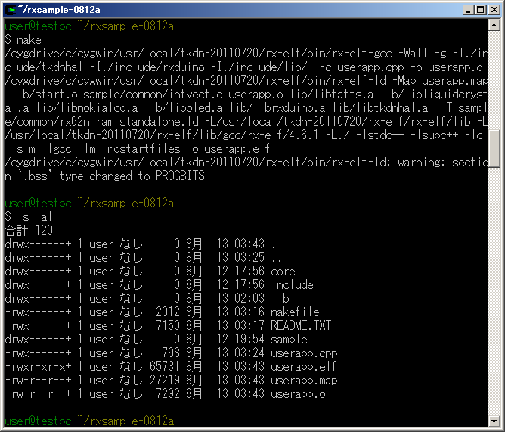
Task: Click the makefile entry in the listing
Action: coord(294,312)
